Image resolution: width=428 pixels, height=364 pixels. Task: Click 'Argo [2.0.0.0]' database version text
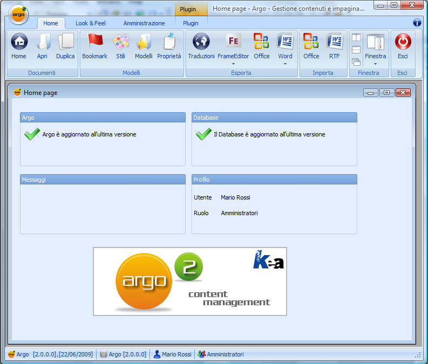(x=127, y=354)
